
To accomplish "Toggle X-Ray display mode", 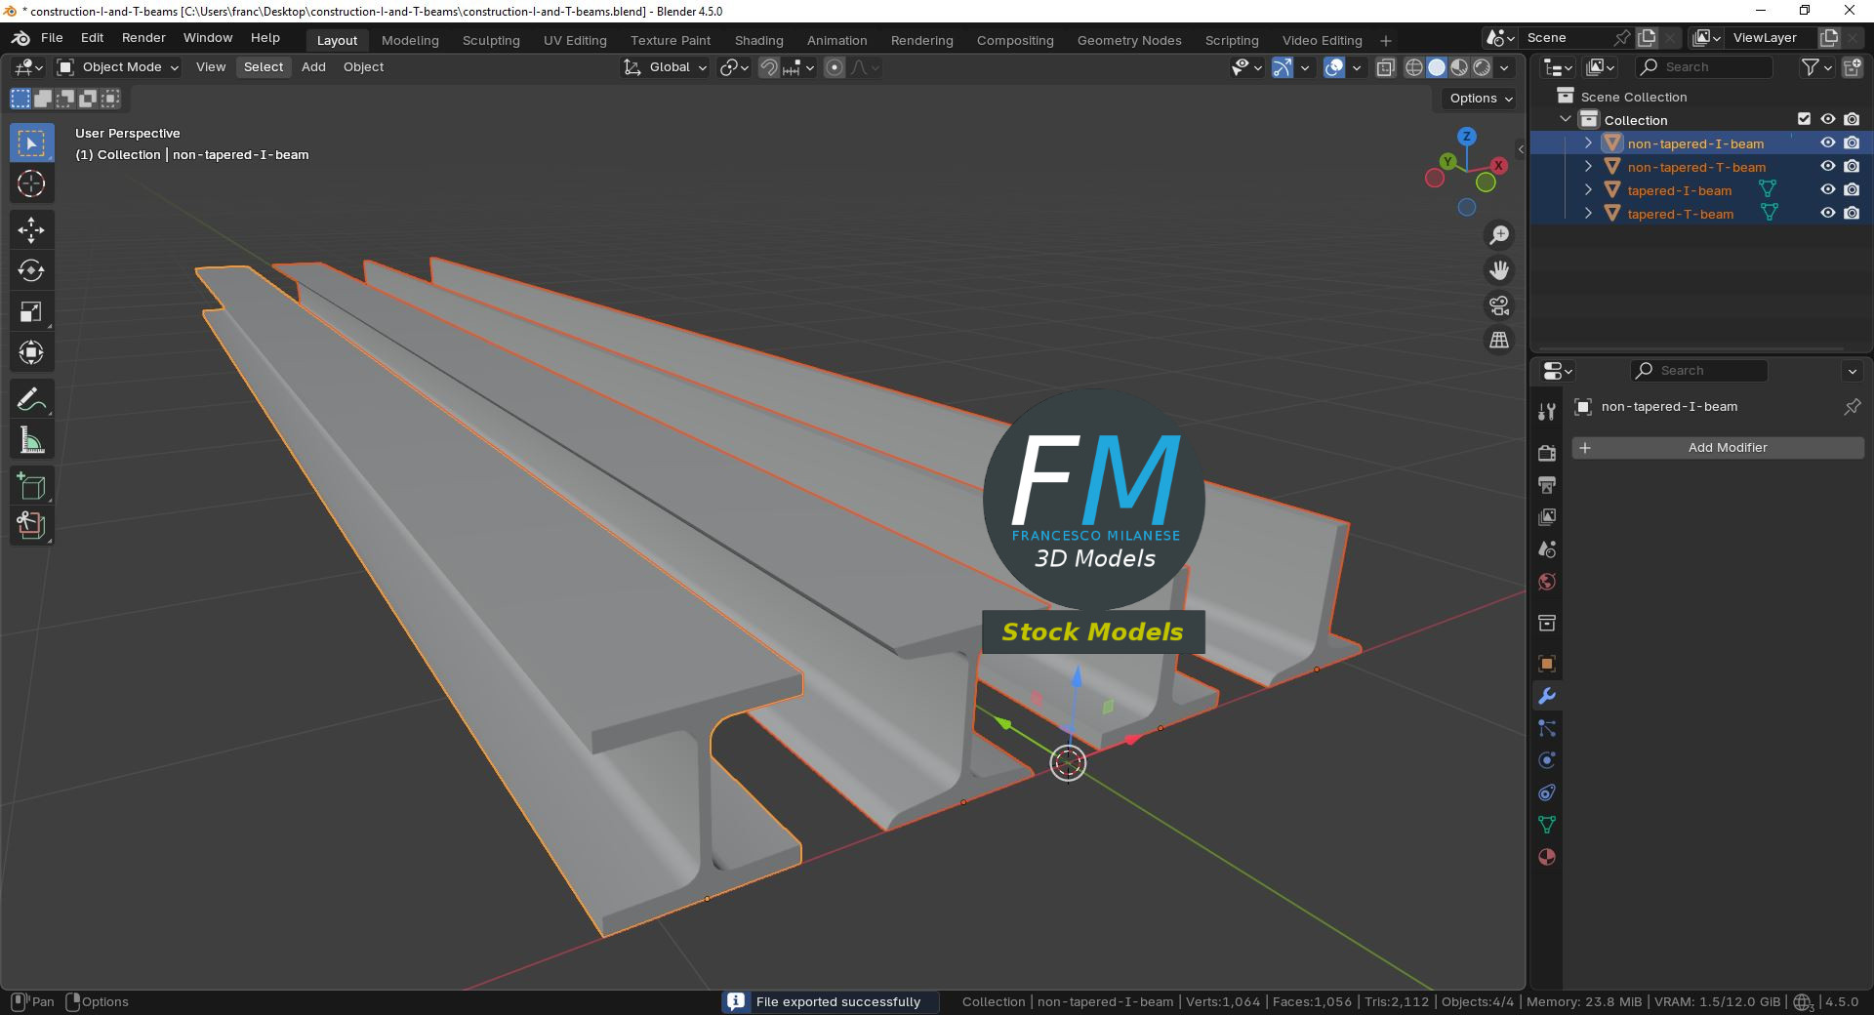I will (x=1385, y=67).
